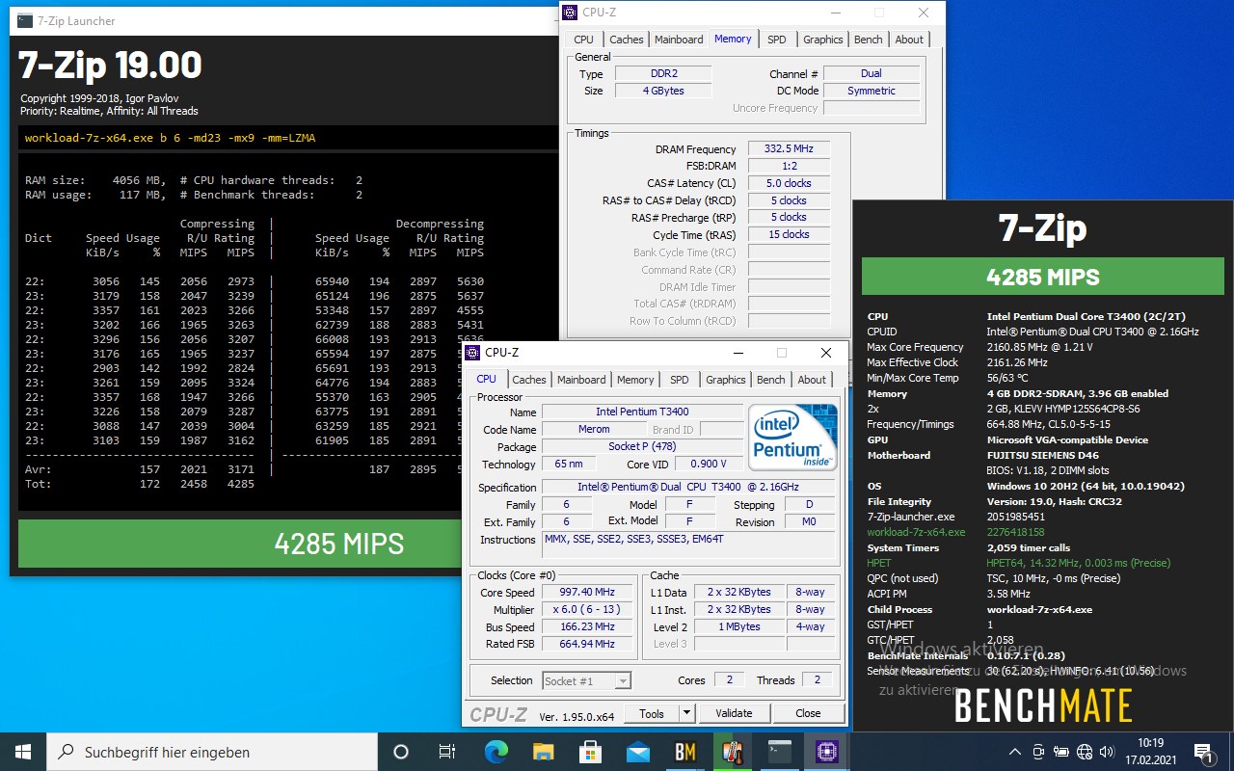
Task: Open notification center icon
Action: click(1203, 752)
